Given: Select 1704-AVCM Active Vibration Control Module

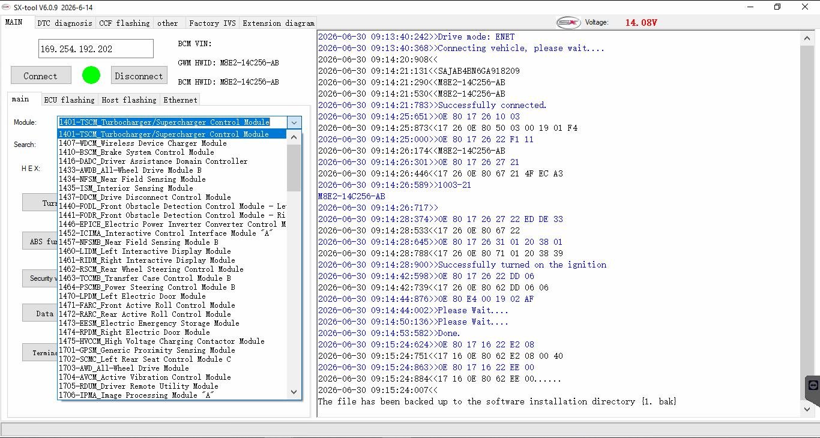Looking at the screenshot, I should tap(172, 377).
